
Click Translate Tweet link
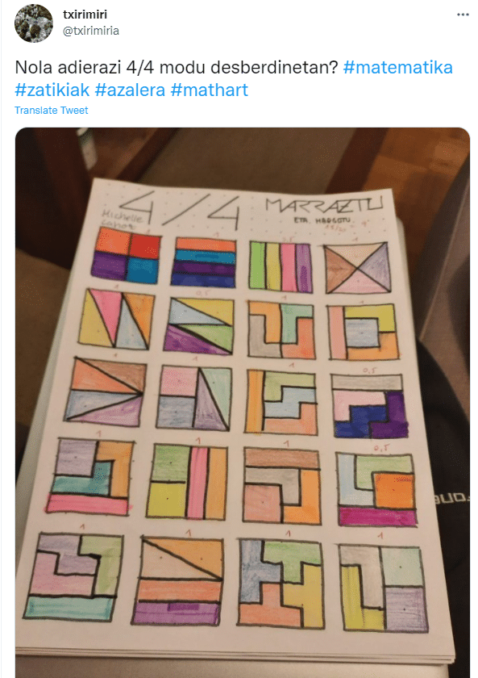51,111
